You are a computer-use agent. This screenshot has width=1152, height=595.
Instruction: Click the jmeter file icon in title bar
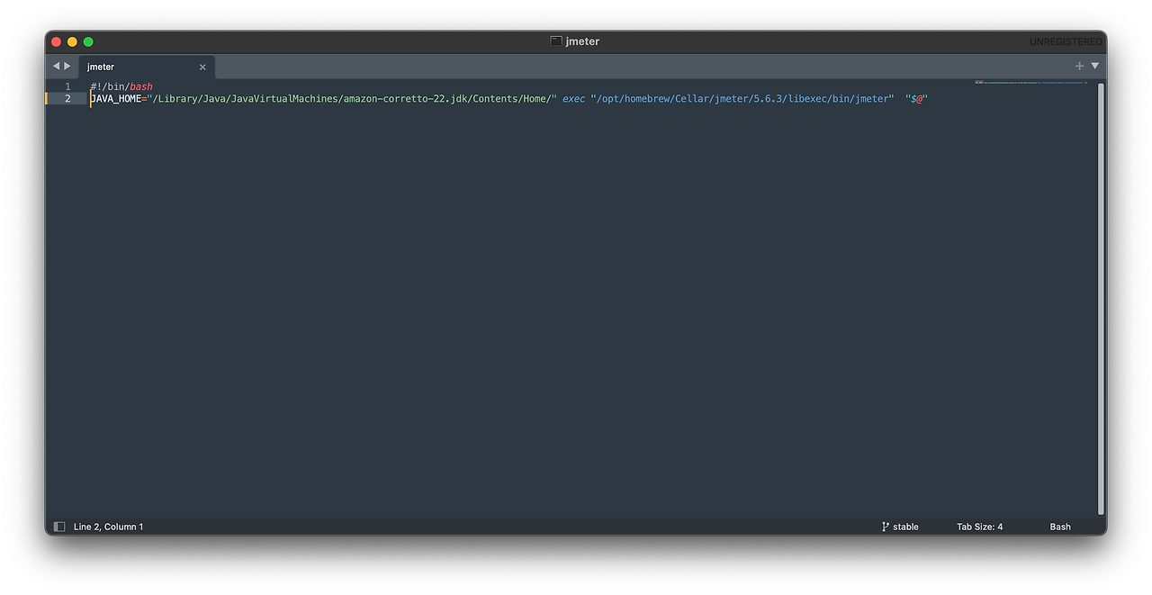[x=556, y=41]
